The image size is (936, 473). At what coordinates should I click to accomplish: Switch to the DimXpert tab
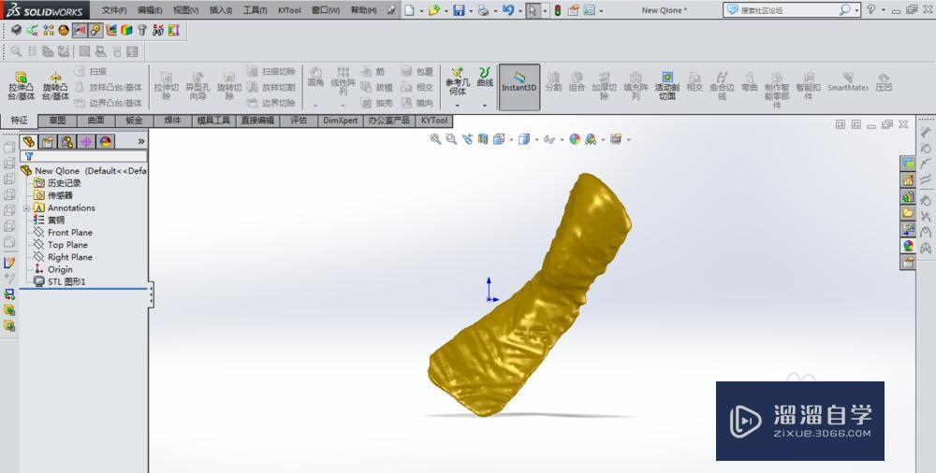click(341, 121)
